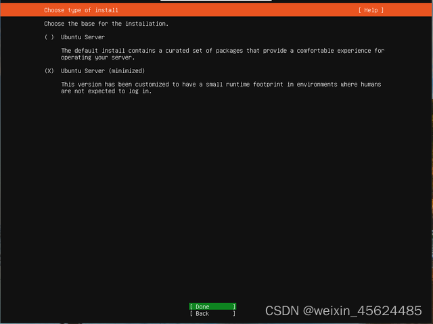Click the 'Choose type of install' title

[81, 10]
